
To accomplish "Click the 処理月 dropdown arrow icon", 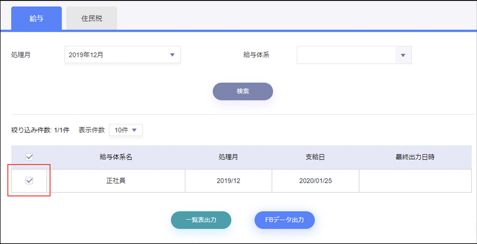I will click(172, 55).
